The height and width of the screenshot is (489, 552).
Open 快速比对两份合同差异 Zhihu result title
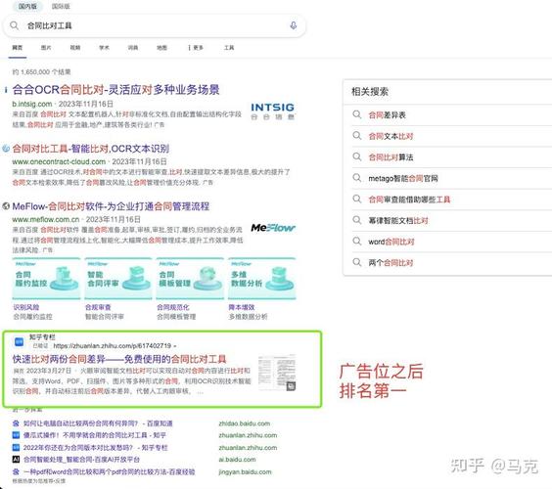(119, 359)
